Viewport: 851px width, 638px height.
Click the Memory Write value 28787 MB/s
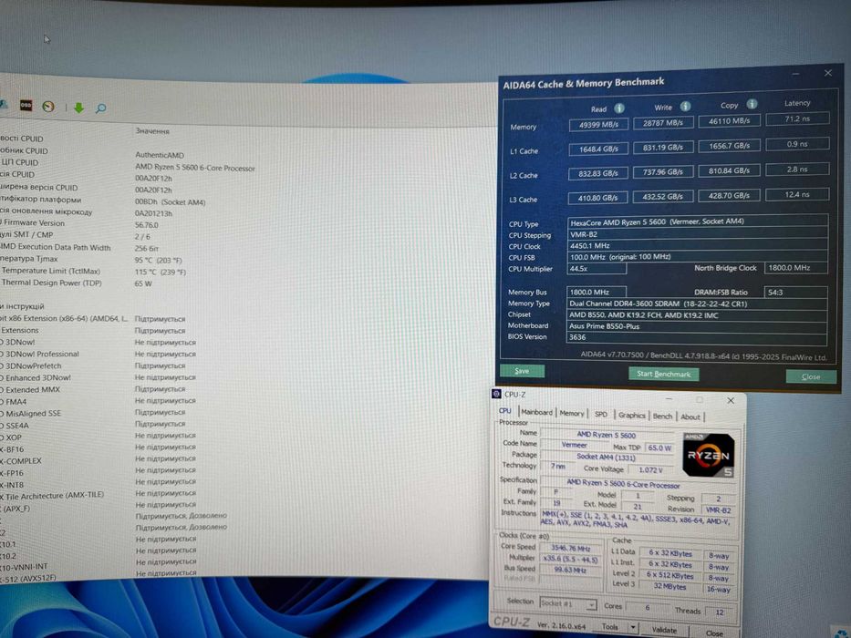pos(663,123)
